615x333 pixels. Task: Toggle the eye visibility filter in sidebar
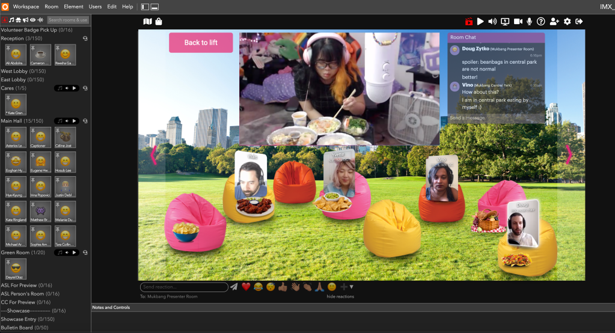(33, 20)
